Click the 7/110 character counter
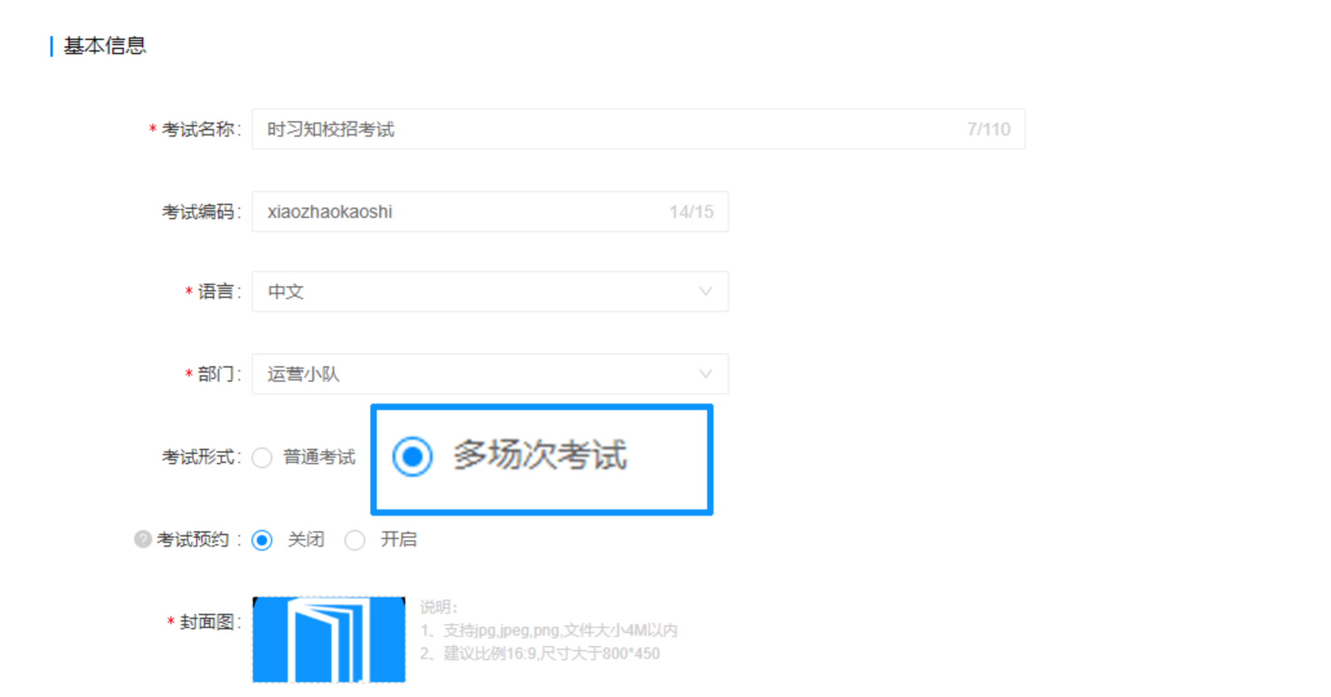 point(988,130)
